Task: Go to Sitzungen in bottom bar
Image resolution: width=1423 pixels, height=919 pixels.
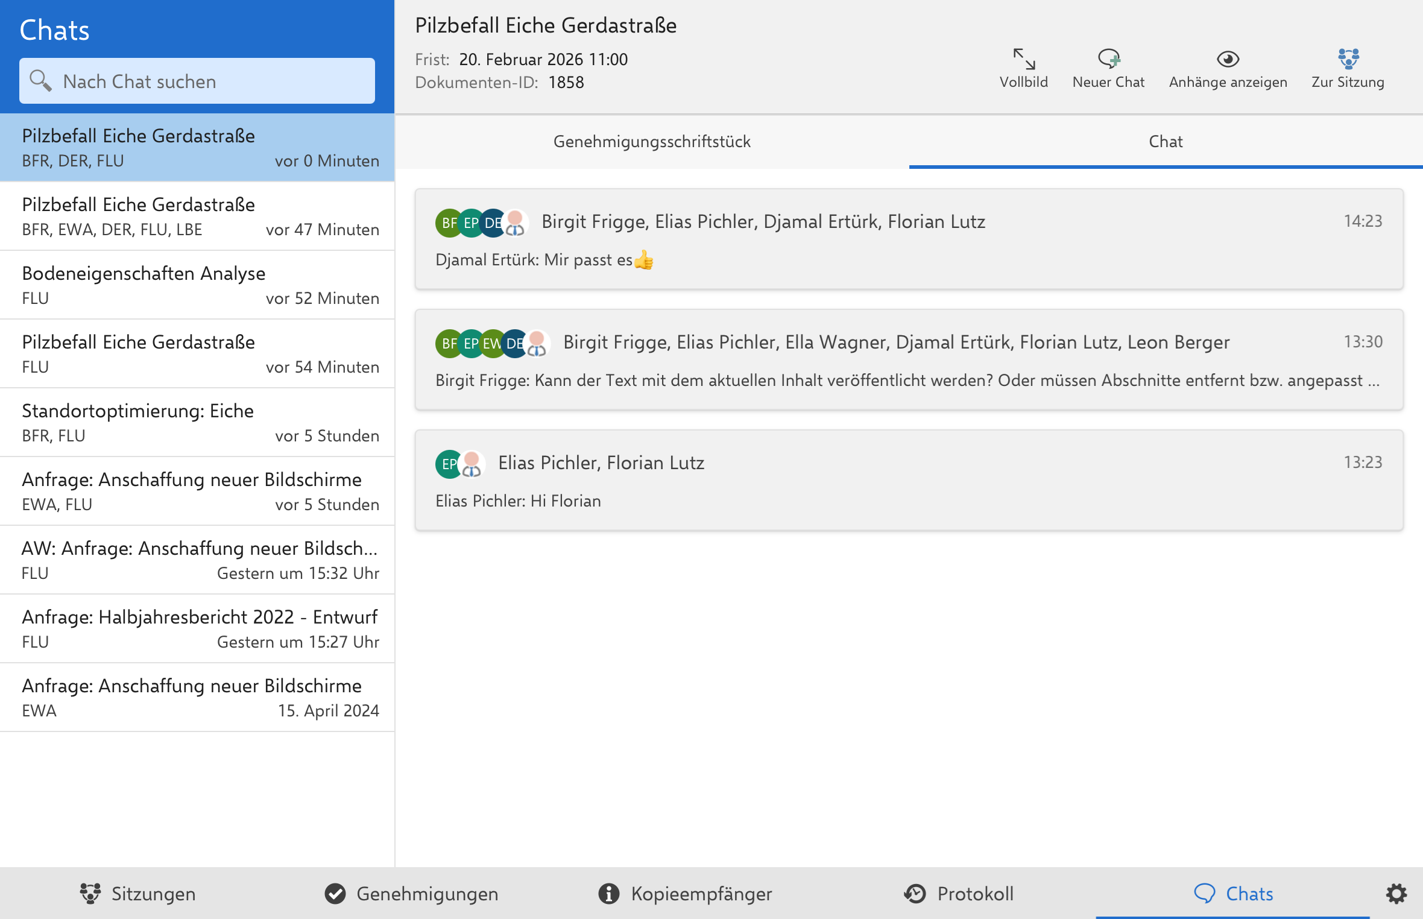Action: (137, 894)
